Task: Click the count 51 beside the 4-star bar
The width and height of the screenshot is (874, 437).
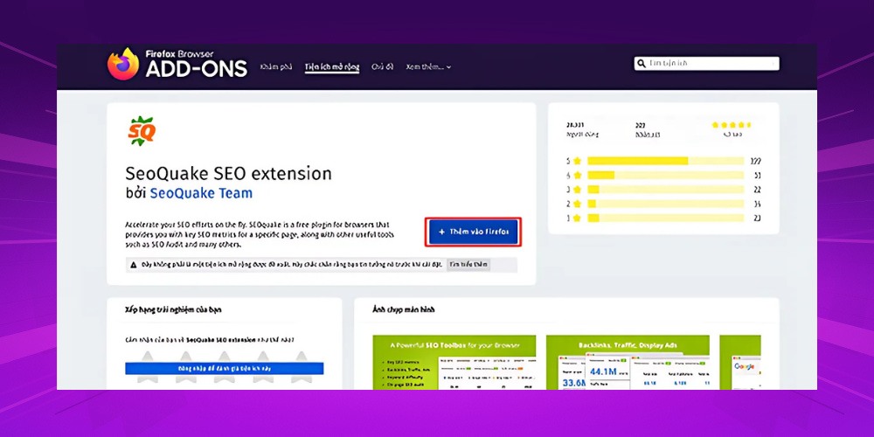Action: click(758, 175)
